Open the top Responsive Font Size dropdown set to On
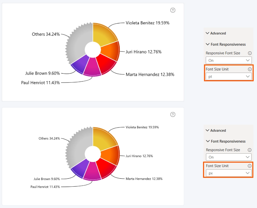This screenshot has width=257, height=208. click(229, 60)
